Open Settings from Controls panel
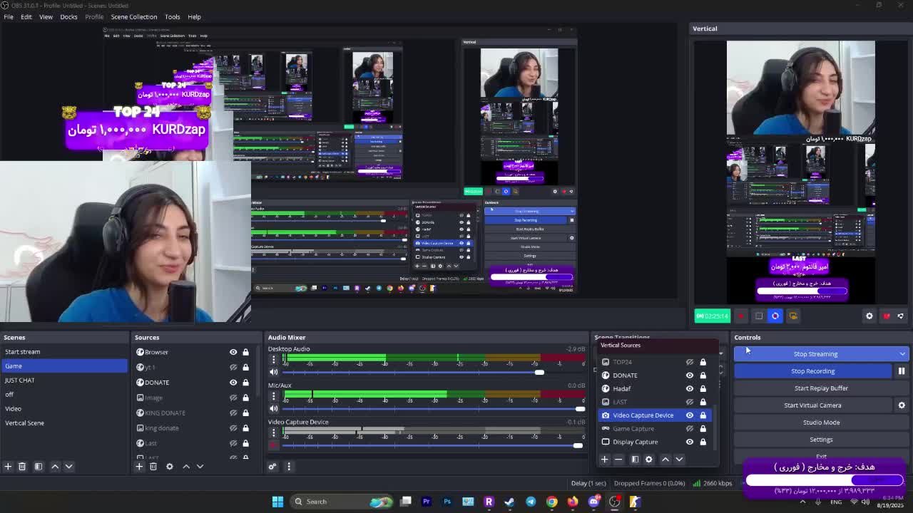This screenshot has height=513, width=913. pos(821,440)
